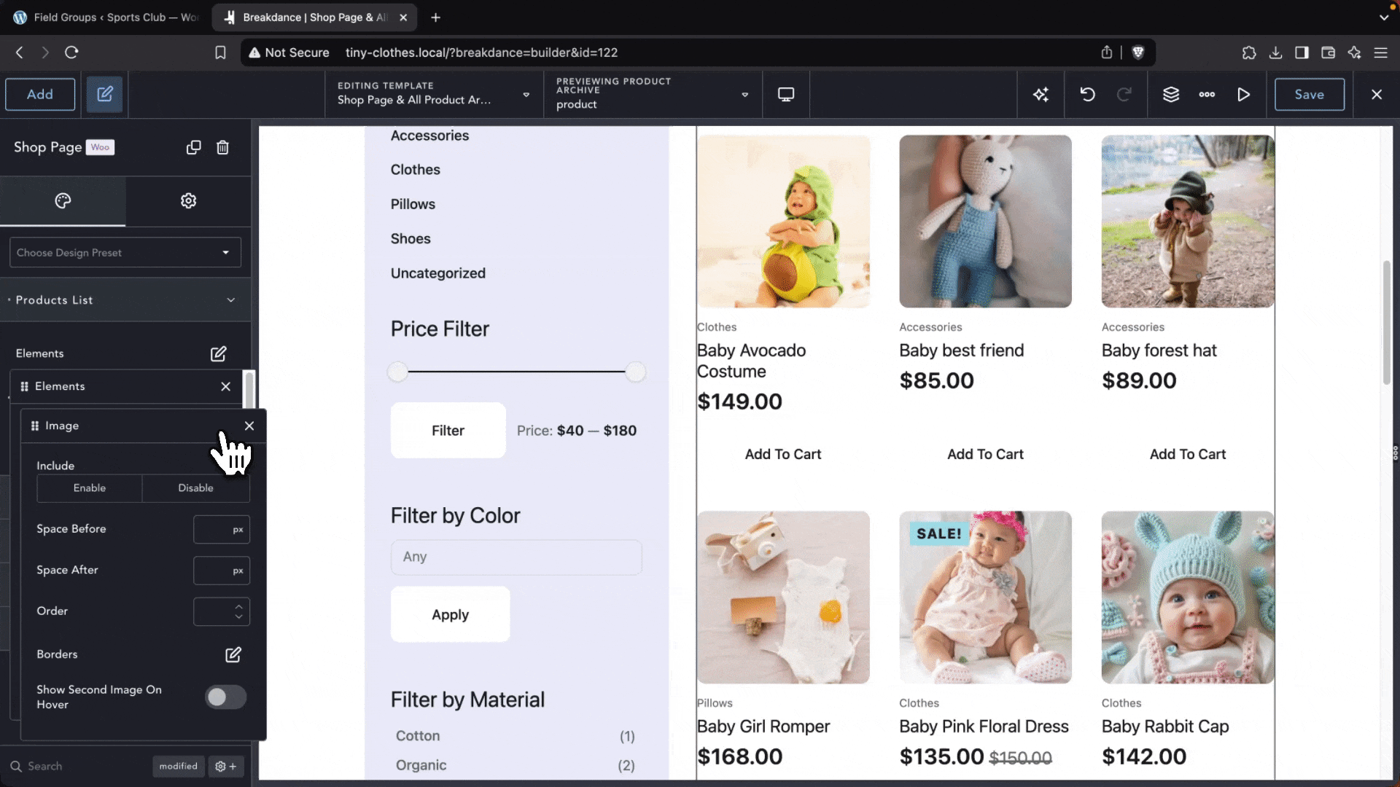Click the Space Before input field
The image size is (1400, 787).
tap(213, 530)
